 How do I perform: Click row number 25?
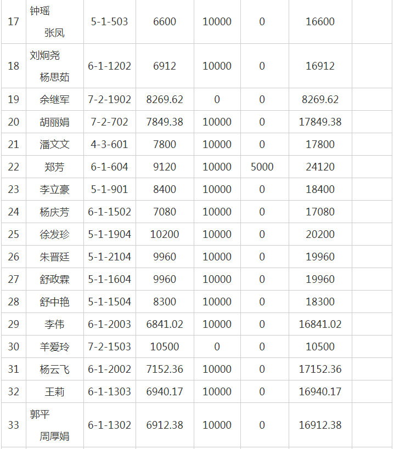[x=13, y=234]
